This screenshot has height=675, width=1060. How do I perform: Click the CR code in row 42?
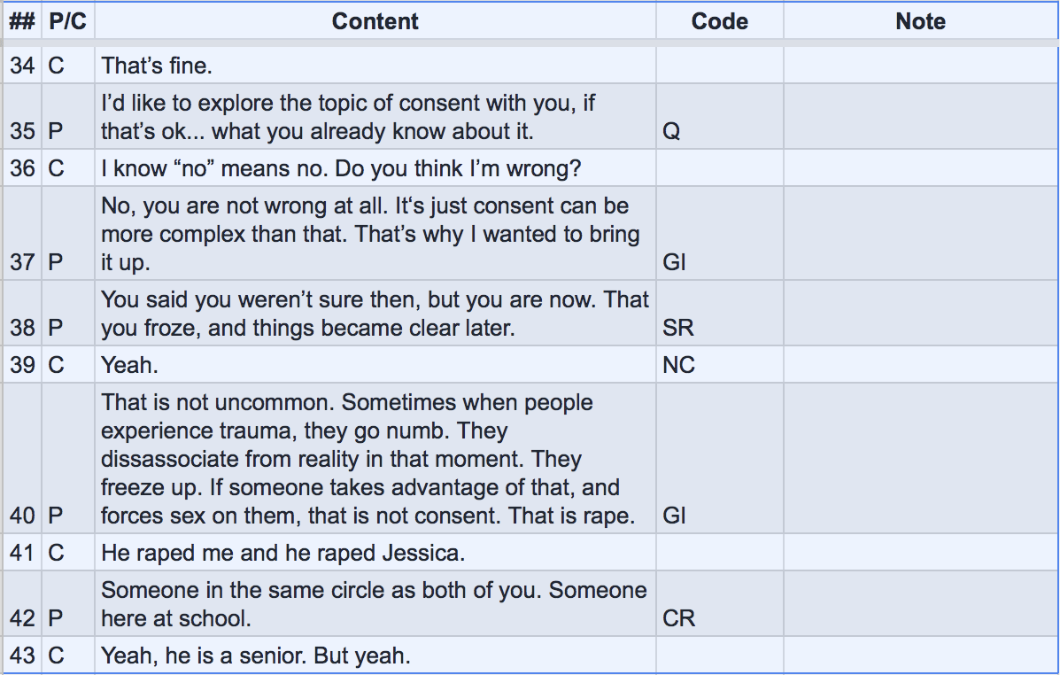point(678,618)
